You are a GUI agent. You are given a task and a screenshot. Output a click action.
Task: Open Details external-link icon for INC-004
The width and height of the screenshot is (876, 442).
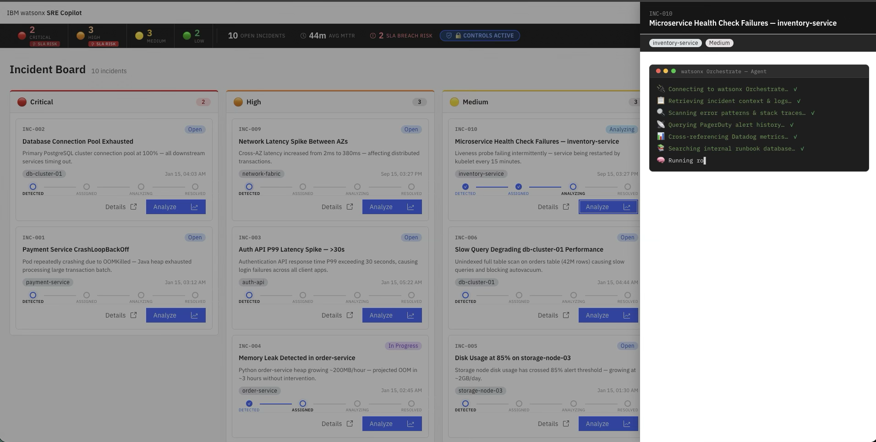[x=350, y=424]
